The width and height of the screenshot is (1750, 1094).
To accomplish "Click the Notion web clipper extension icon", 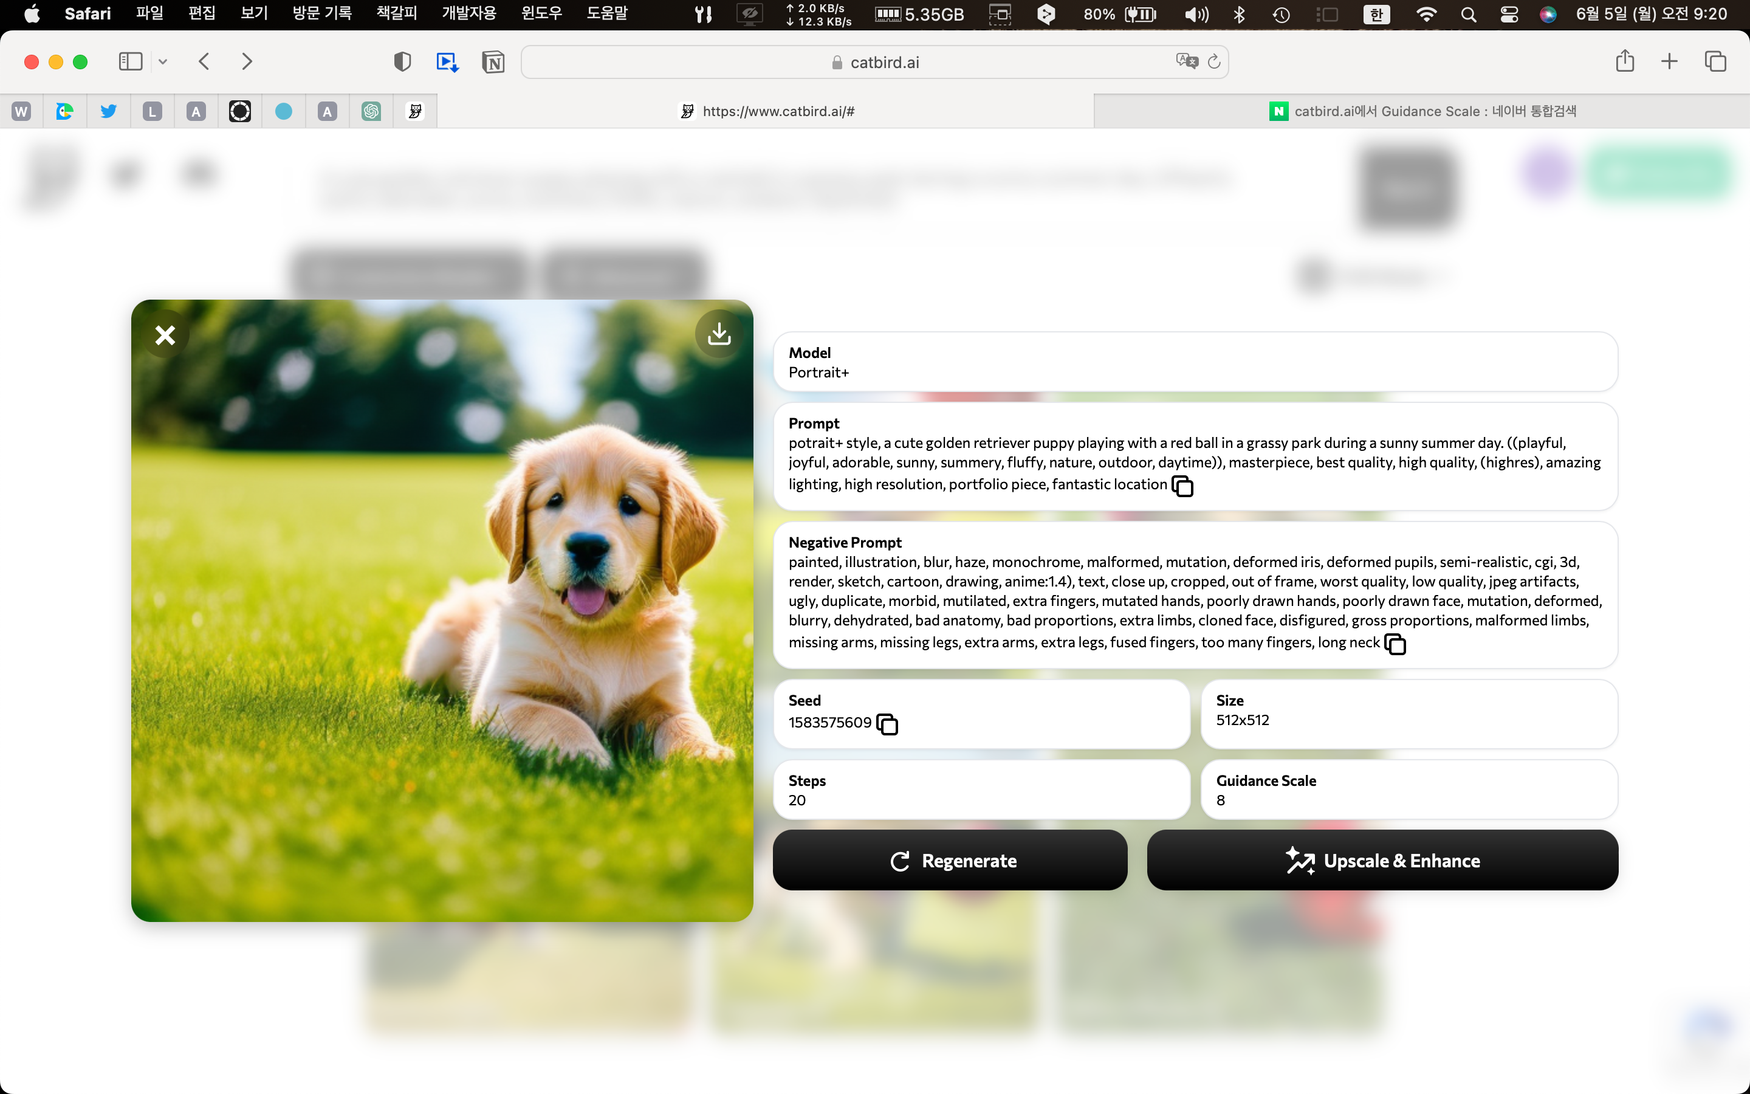I will click(x=492, y=62).
